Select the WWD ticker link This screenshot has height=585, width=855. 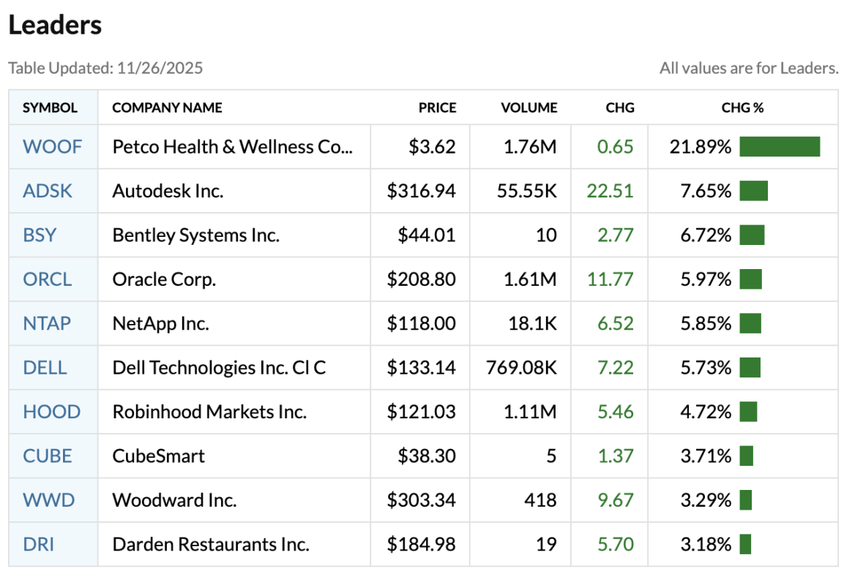(x=48, y=500)
